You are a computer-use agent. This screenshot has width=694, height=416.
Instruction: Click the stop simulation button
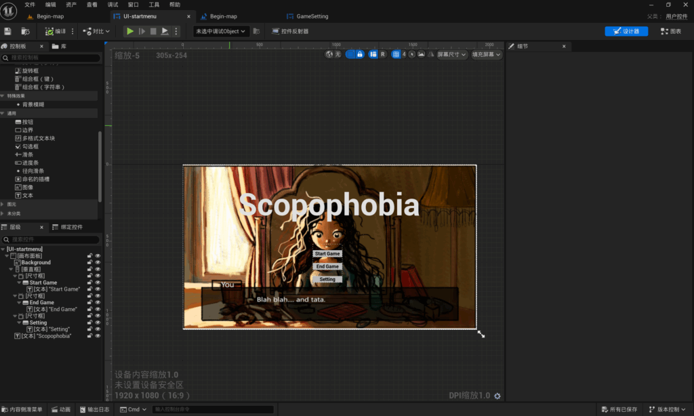[153, 31]
